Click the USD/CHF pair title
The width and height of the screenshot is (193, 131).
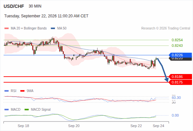[x=14, y=6]
